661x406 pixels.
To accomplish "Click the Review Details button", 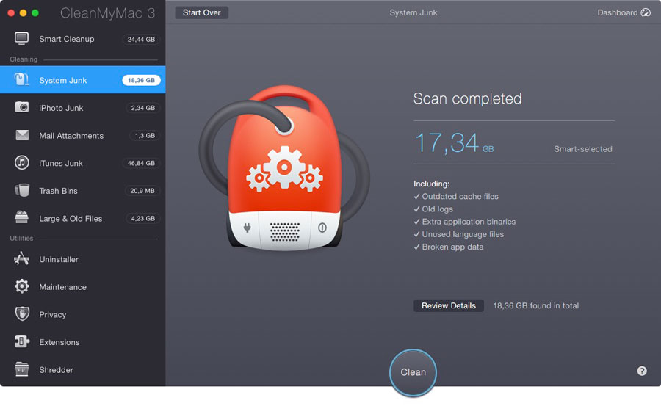I will [x=449, y=305].
